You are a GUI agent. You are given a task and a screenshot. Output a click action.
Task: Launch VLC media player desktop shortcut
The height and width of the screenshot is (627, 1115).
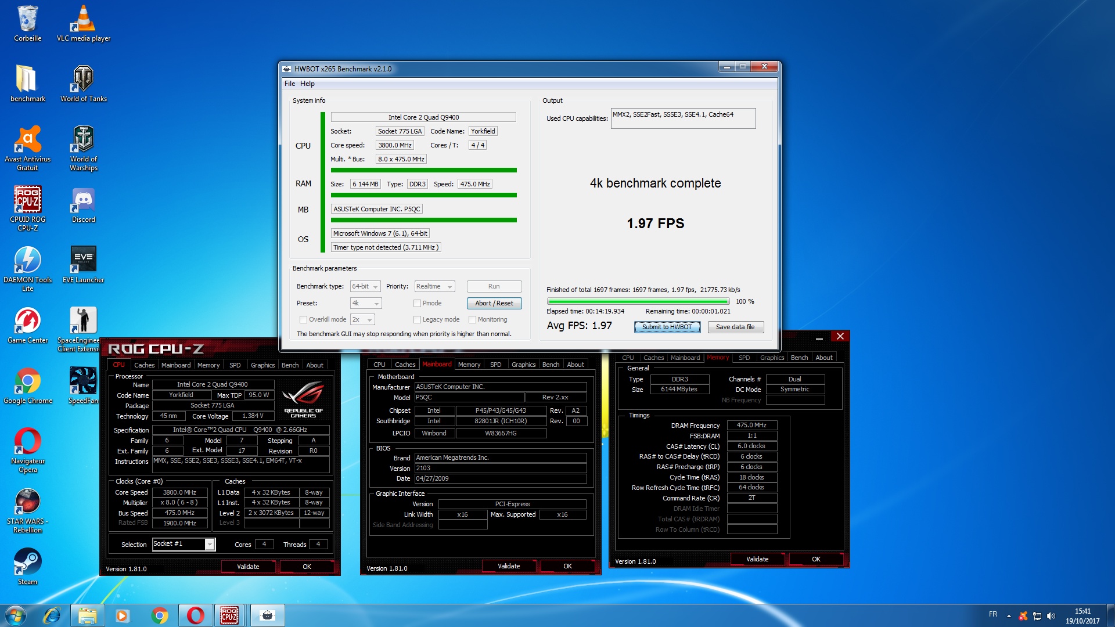(x=84, y=23)
